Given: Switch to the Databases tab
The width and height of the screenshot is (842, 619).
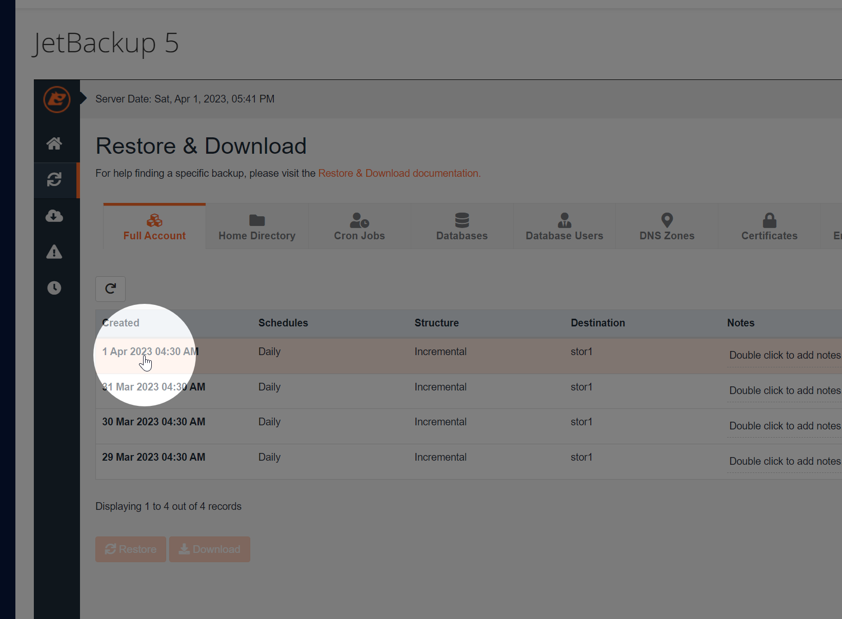Looking at the screenshot, I should (x=462, y=226).
